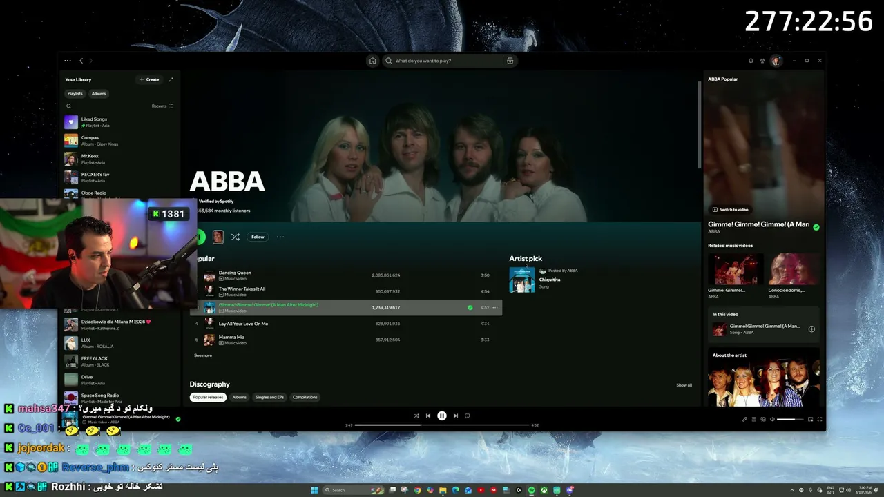
Task: Open Create dropdown in Your Library
Action: pos(149,79)
